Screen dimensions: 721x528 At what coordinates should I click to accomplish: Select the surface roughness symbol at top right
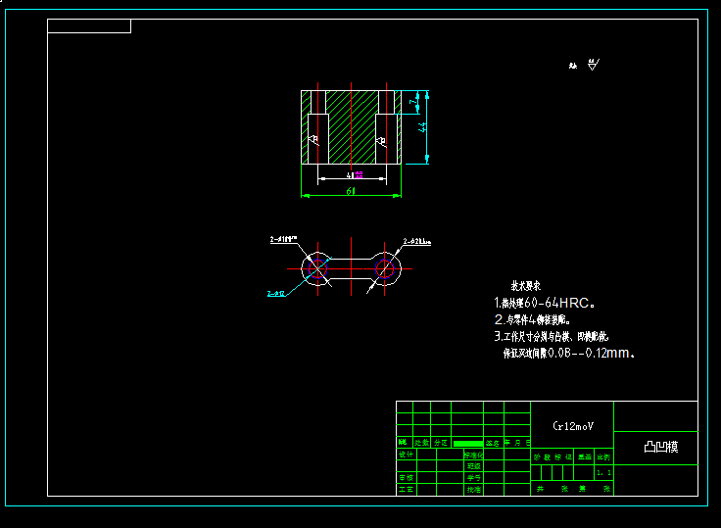(594, 65)
